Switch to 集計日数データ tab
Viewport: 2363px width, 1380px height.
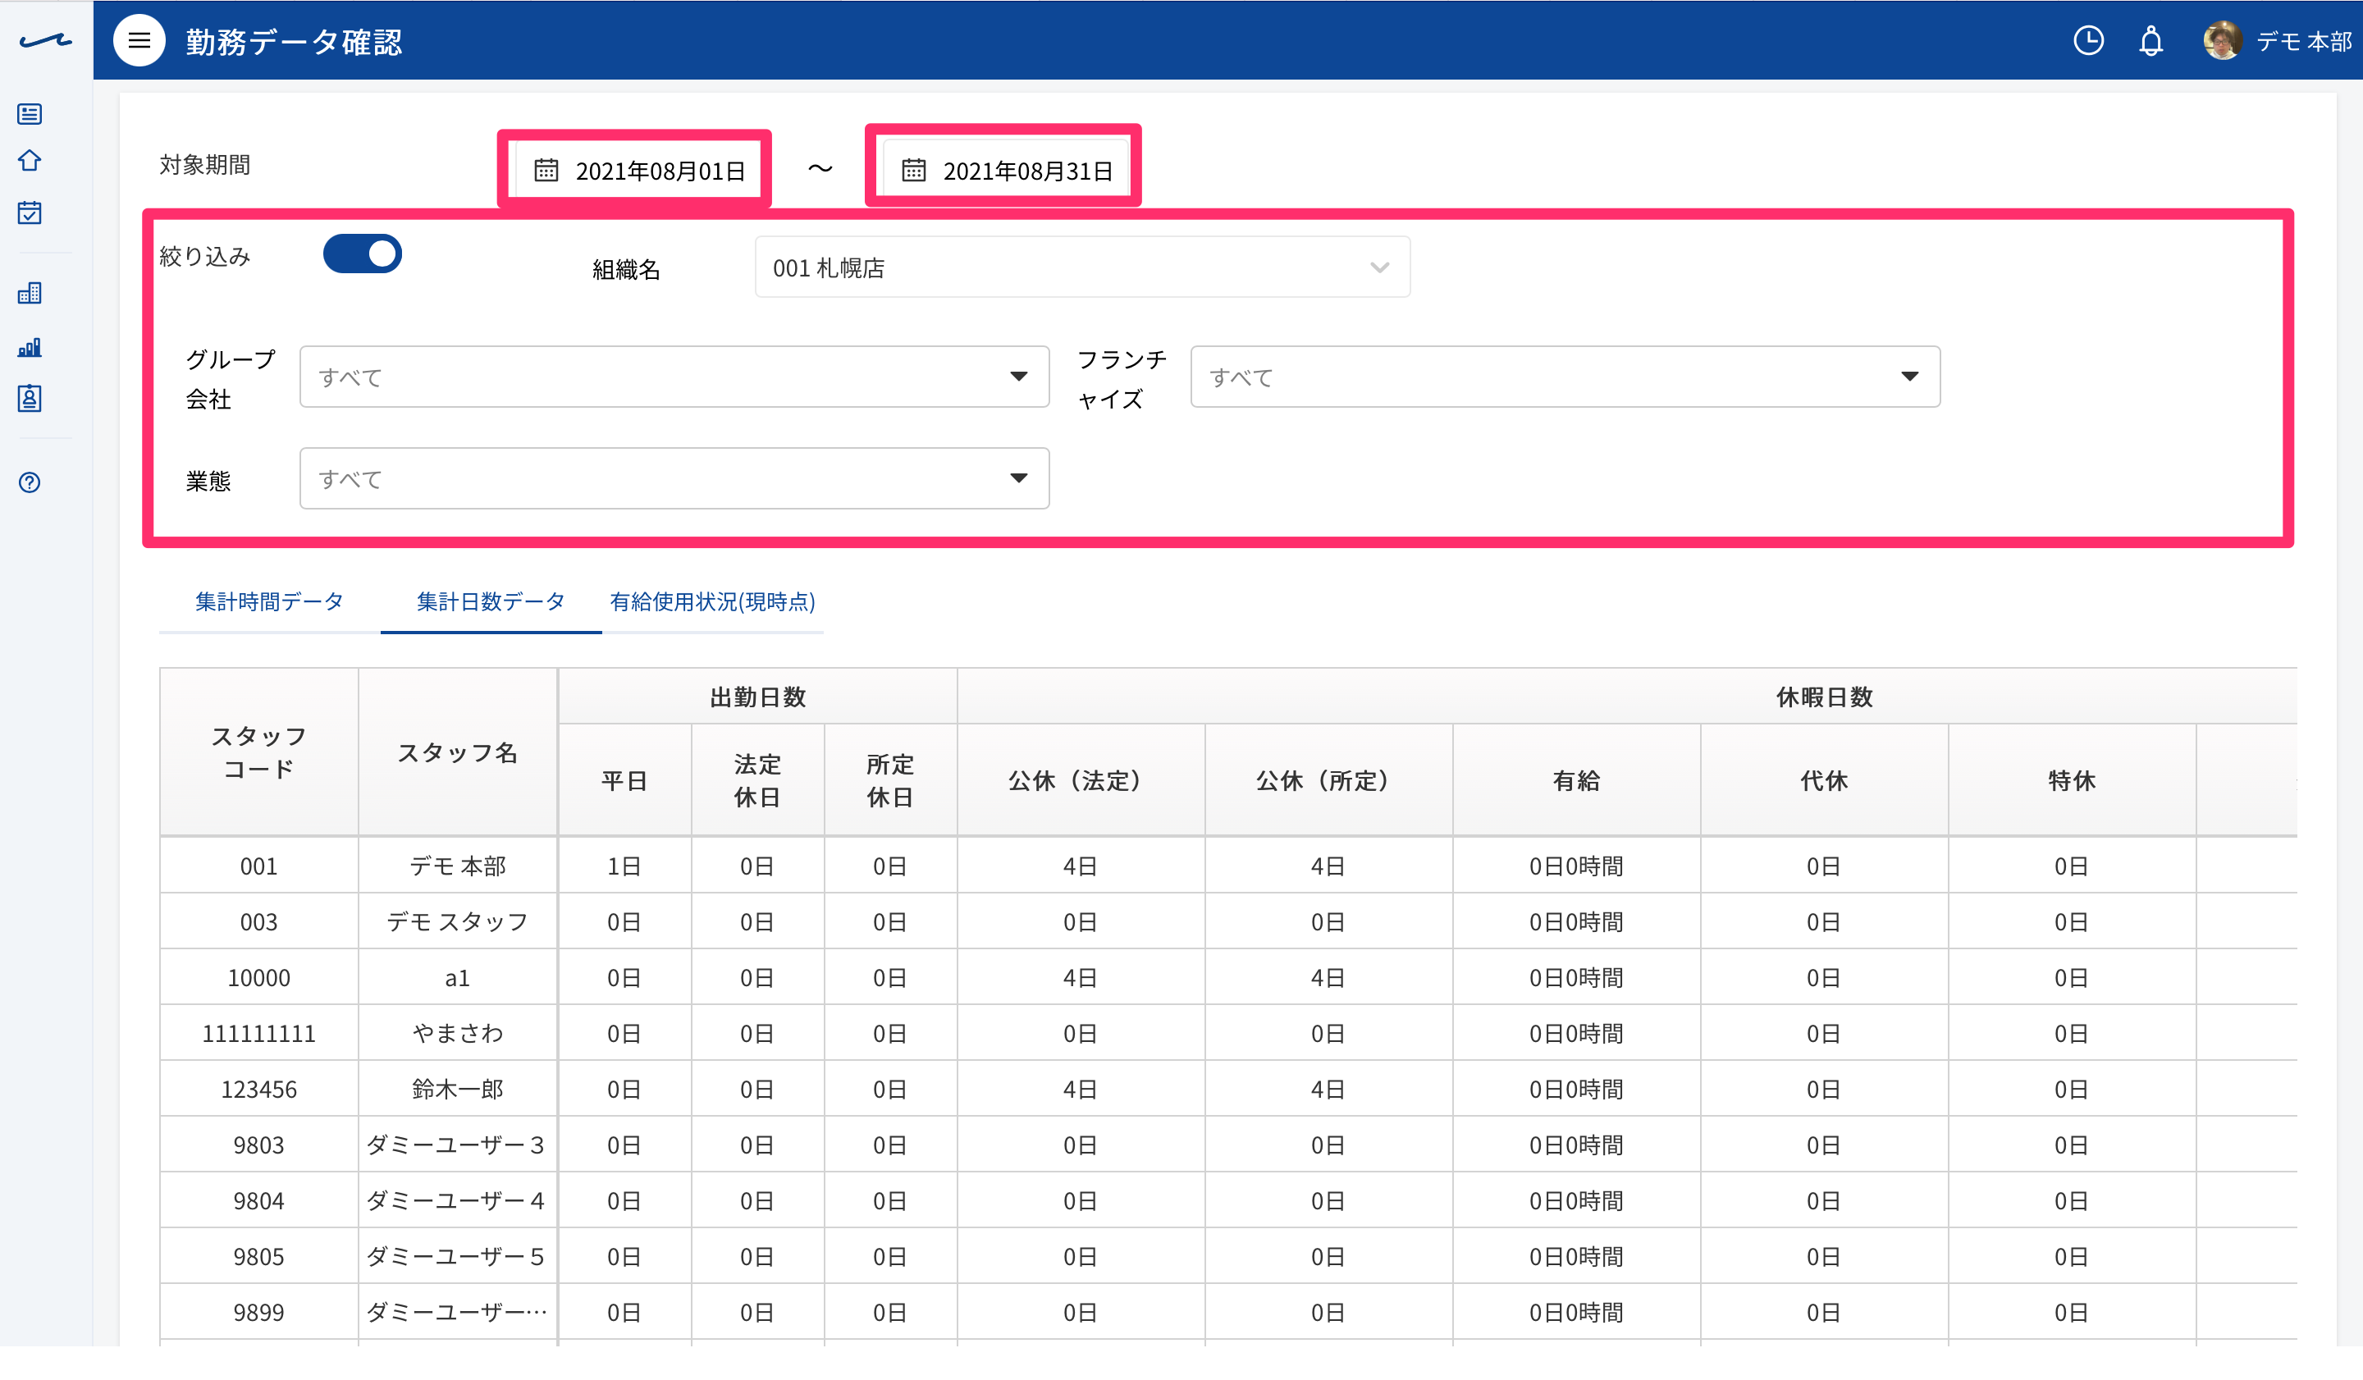[491, 602]
